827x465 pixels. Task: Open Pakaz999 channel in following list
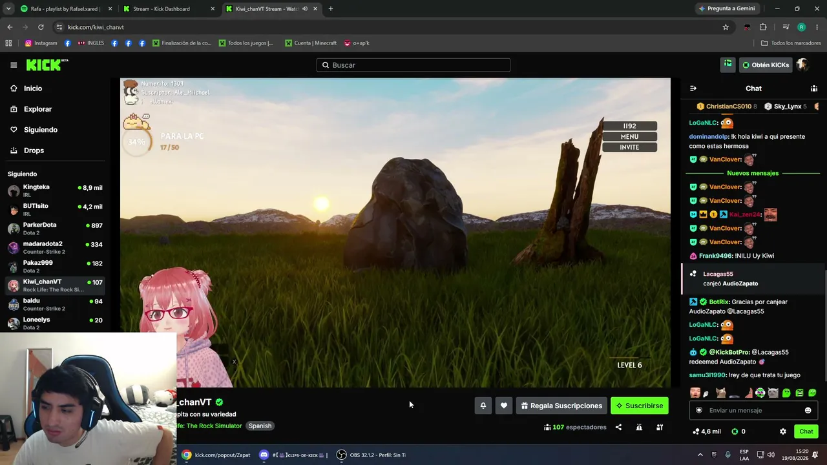pos(55,266)
